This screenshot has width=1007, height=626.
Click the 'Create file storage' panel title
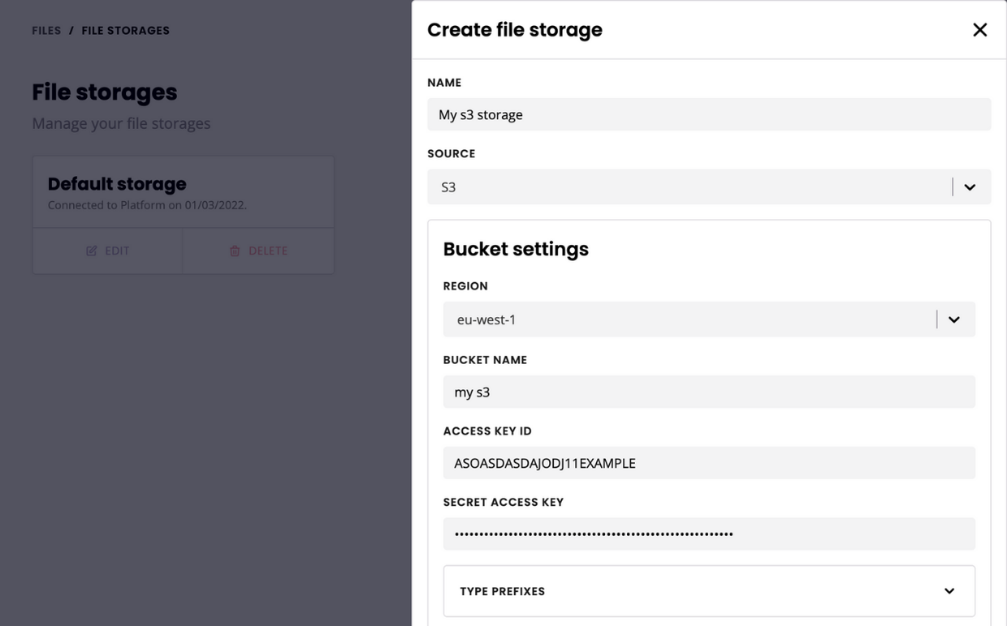[515, 30]
